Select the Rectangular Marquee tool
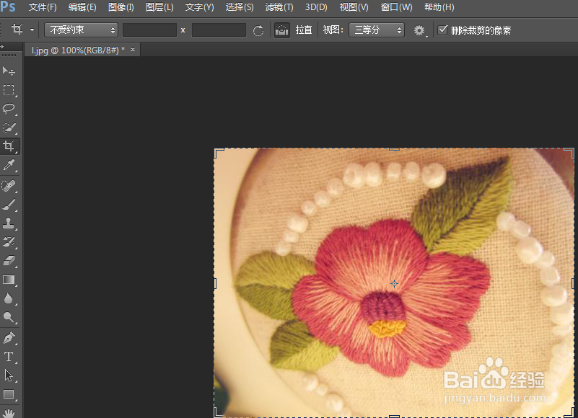578x418 pixels. pyautogui.click(x=9, y=90)
